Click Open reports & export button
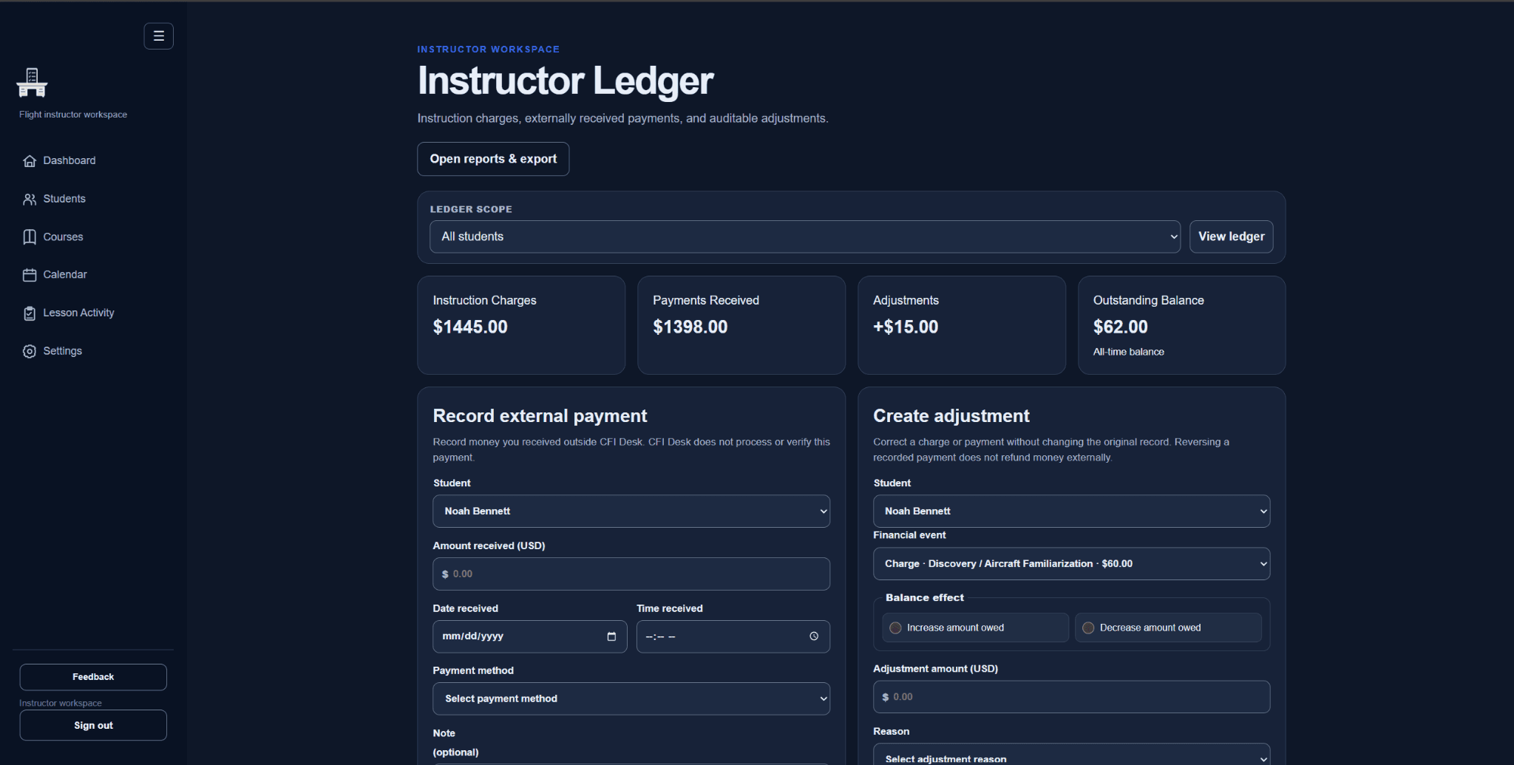The height and width of the screenshot is (765, 1514). (493, 159)
